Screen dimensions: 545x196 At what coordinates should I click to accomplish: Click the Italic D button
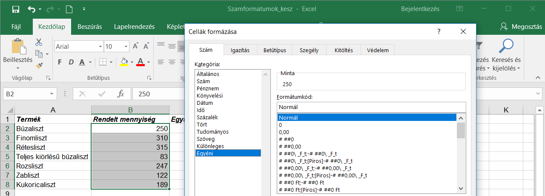coord(71,62)
